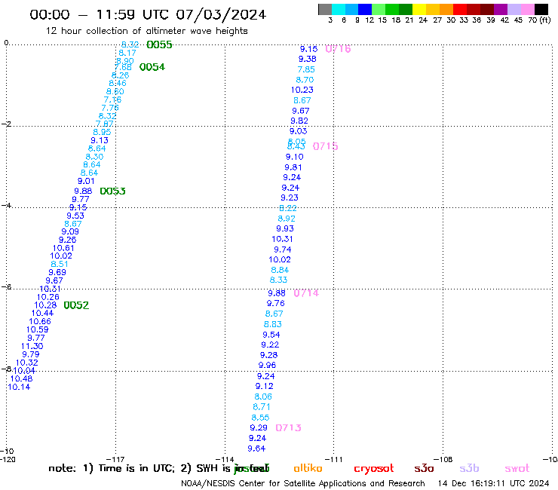Click the -117 longitude axis label
Viewport: 558px width, 490px height.
coord(115,459)
